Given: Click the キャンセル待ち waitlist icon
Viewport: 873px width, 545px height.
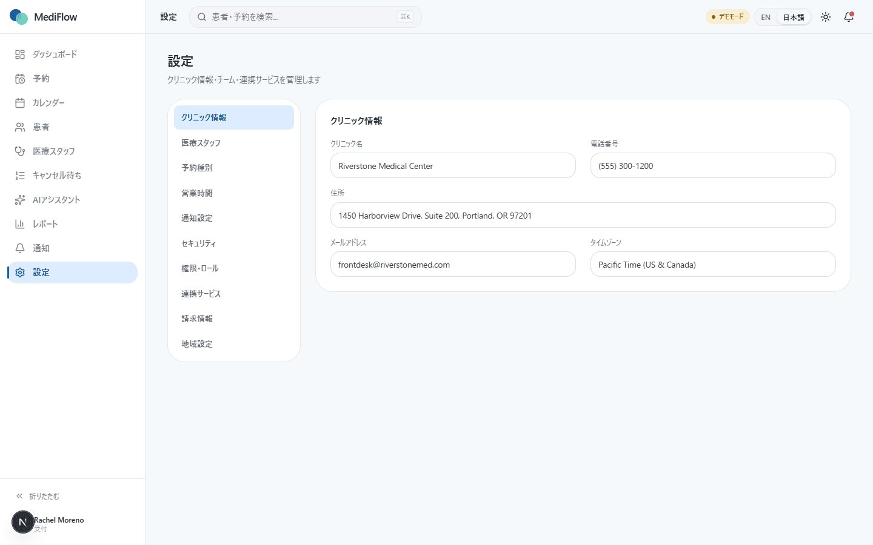Looking at the screenshot, I should click(20, 176).
